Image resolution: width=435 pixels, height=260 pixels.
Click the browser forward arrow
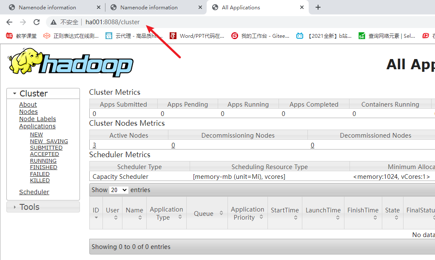23,22
